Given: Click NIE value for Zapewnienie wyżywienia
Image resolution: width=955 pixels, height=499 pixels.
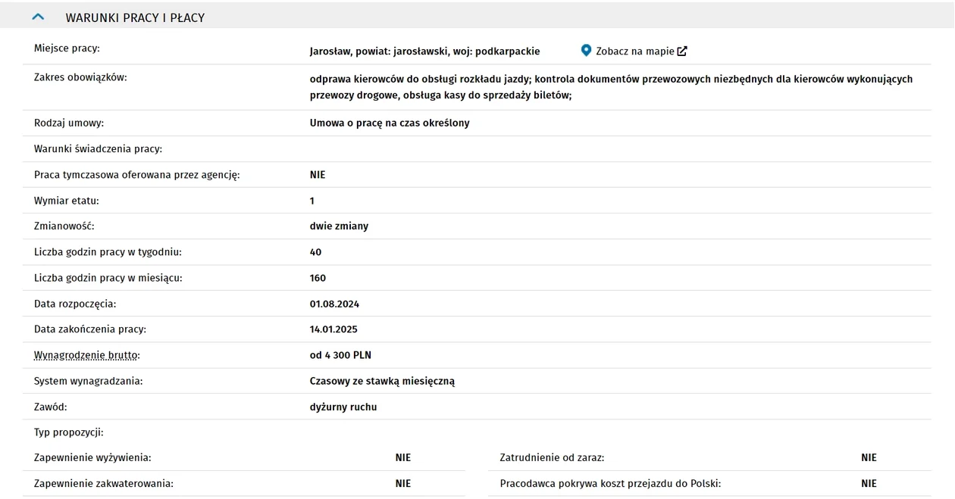Looking at the screenshot, I should pyautogui.click(x=403, y=457).
